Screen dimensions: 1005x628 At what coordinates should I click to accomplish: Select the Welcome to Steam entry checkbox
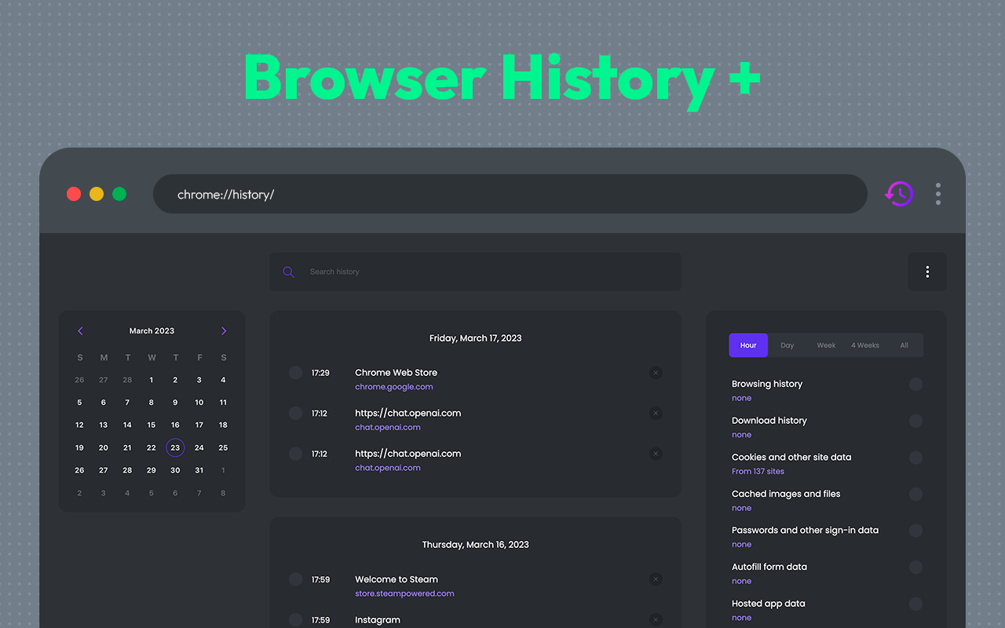[295, 579]
